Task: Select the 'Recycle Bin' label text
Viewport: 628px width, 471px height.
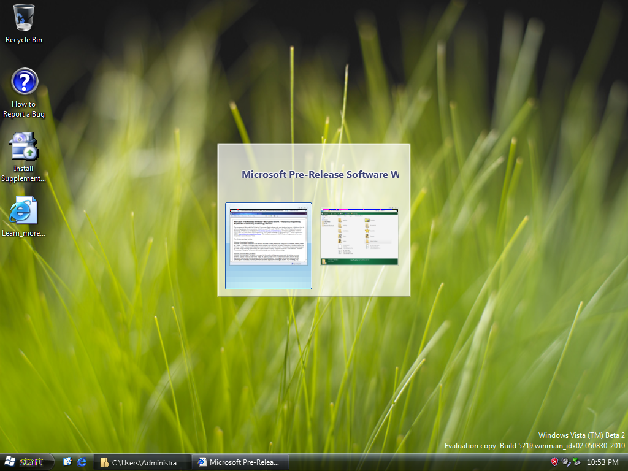Action: coord(24,40)
